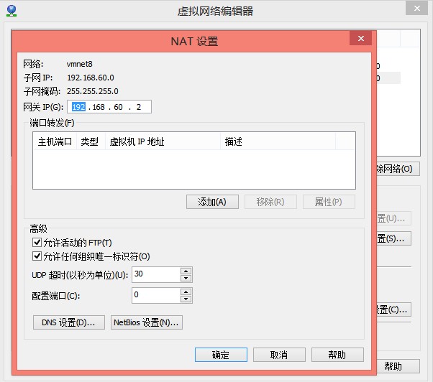
Task: Close the NAT 设置 dialog
Action: (x=360, y=39)
